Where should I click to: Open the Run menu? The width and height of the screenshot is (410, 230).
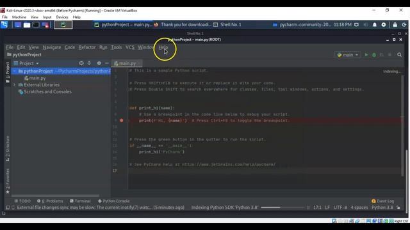tap(103, 47)
